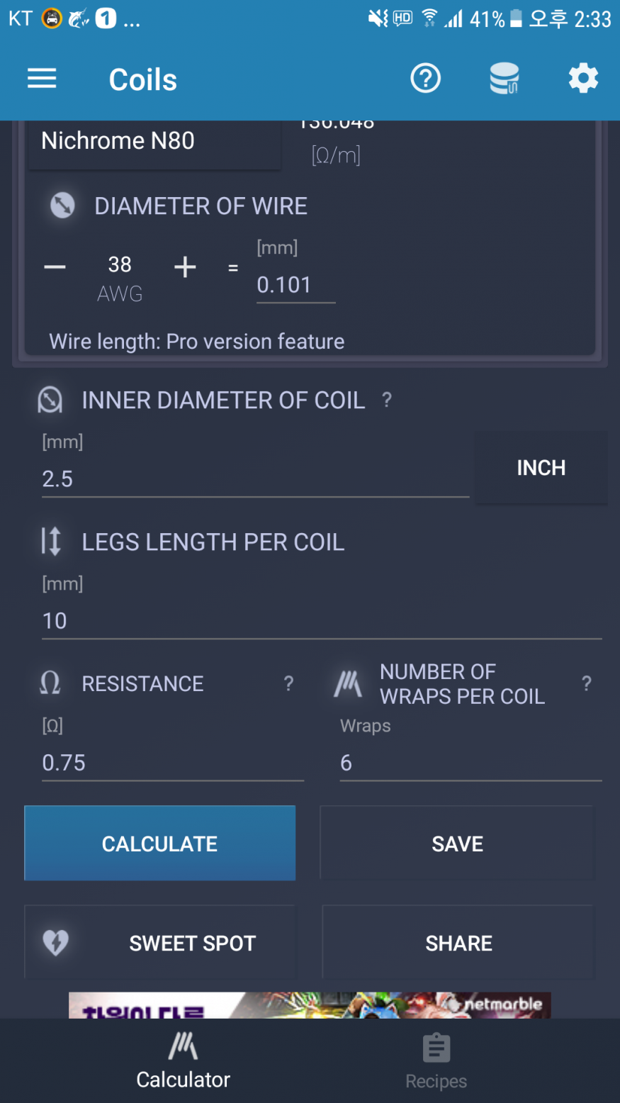Edit the legs length per coil field
The image size is (620, 1103).
pos(322,621)
